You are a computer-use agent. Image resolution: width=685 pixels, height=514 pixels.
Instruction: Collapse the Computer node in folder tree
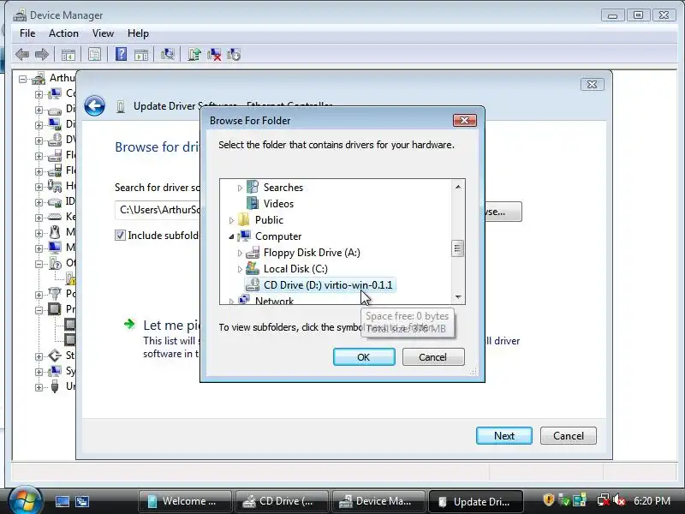point(231,236)
